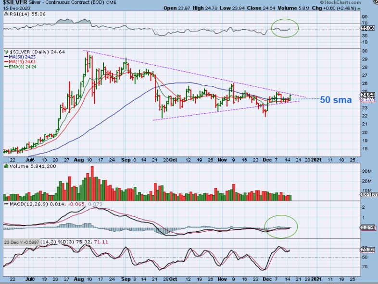Click the 21 label on the price axis

tap(365, 124)
